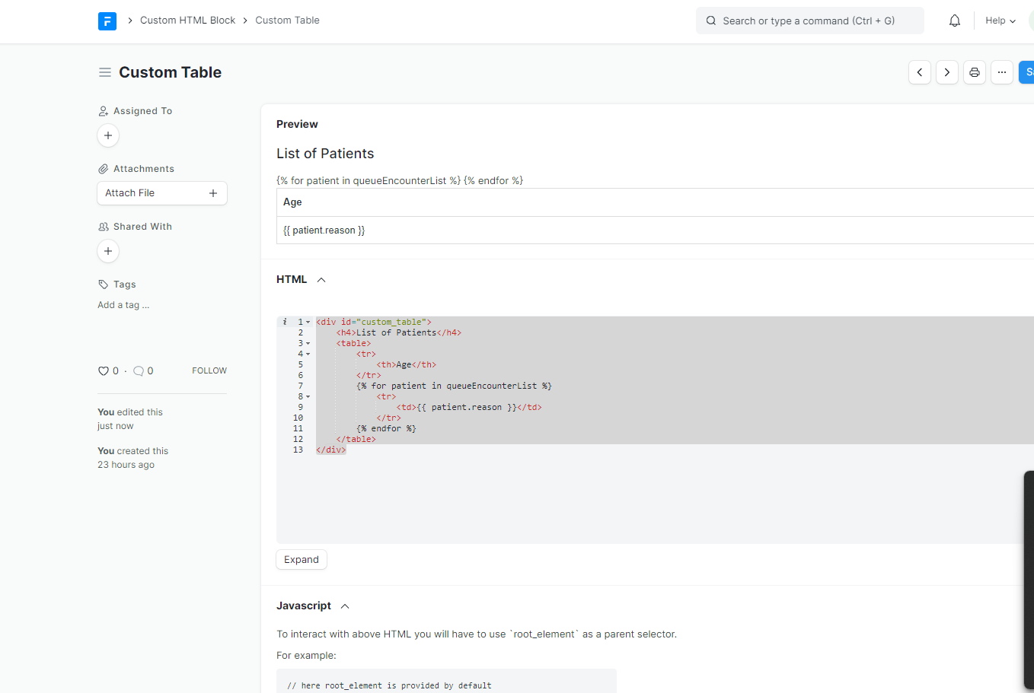The height and width of the screenshot is (693, 1034).
Task: Click code line with <th>Age</th>
Action: click(406, 365)
